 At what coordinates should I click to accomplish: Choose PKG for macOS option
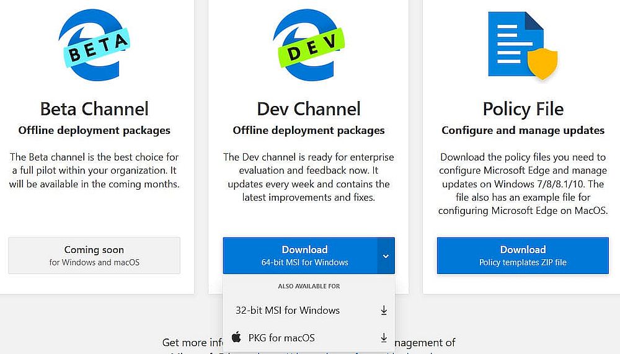pyautogui.click(x=281, y=338)
